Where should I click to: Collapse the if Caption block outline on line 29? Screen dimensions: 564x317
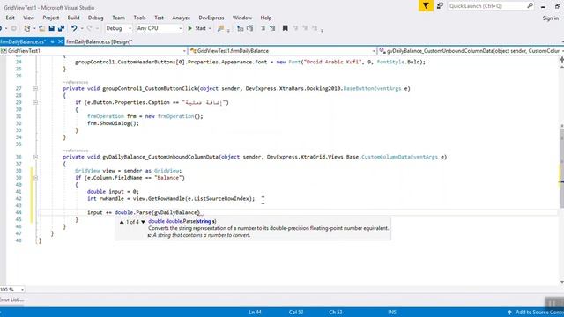(35, 102)
